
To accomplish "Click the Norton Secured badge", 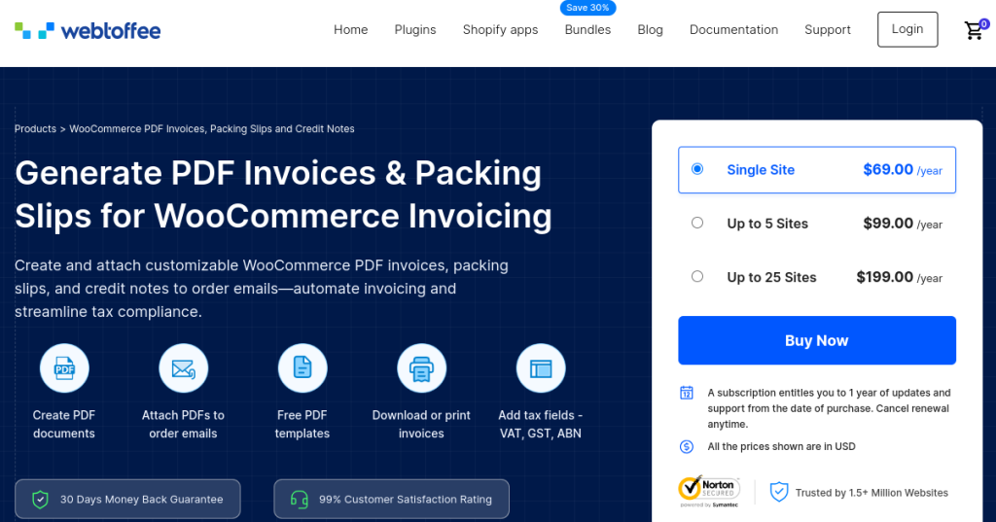I will [709, 492].
